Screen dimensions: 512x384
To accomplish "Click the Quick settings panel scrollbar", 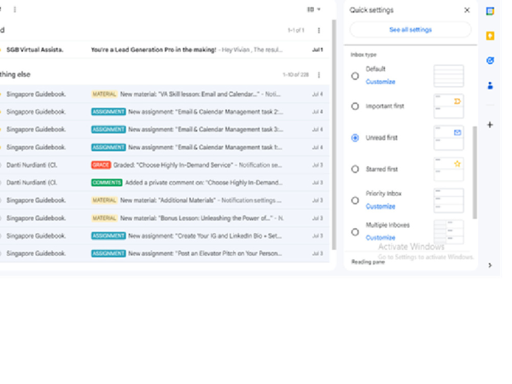I will tap(475, 173).
